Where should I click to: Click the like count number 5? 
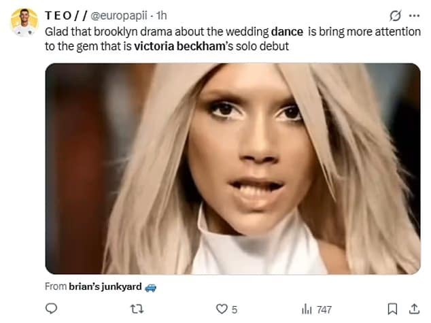click(234, 309)
